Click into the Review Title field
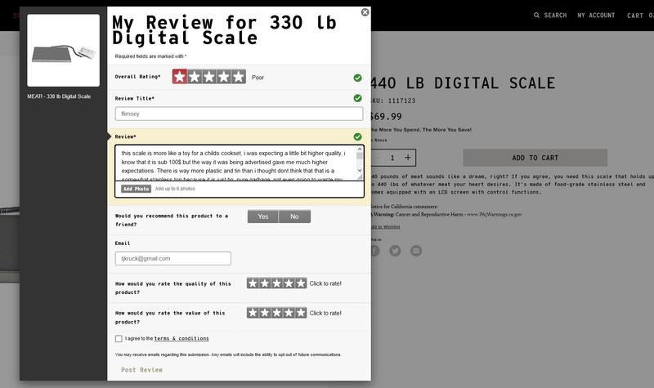Image resolution: width=654 pixels, height=388 pixels. 239,114
